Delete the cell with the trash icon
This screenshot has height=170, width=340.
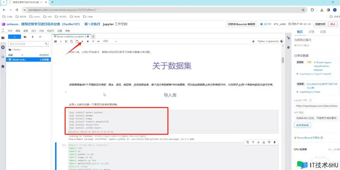tap(275, 142)
